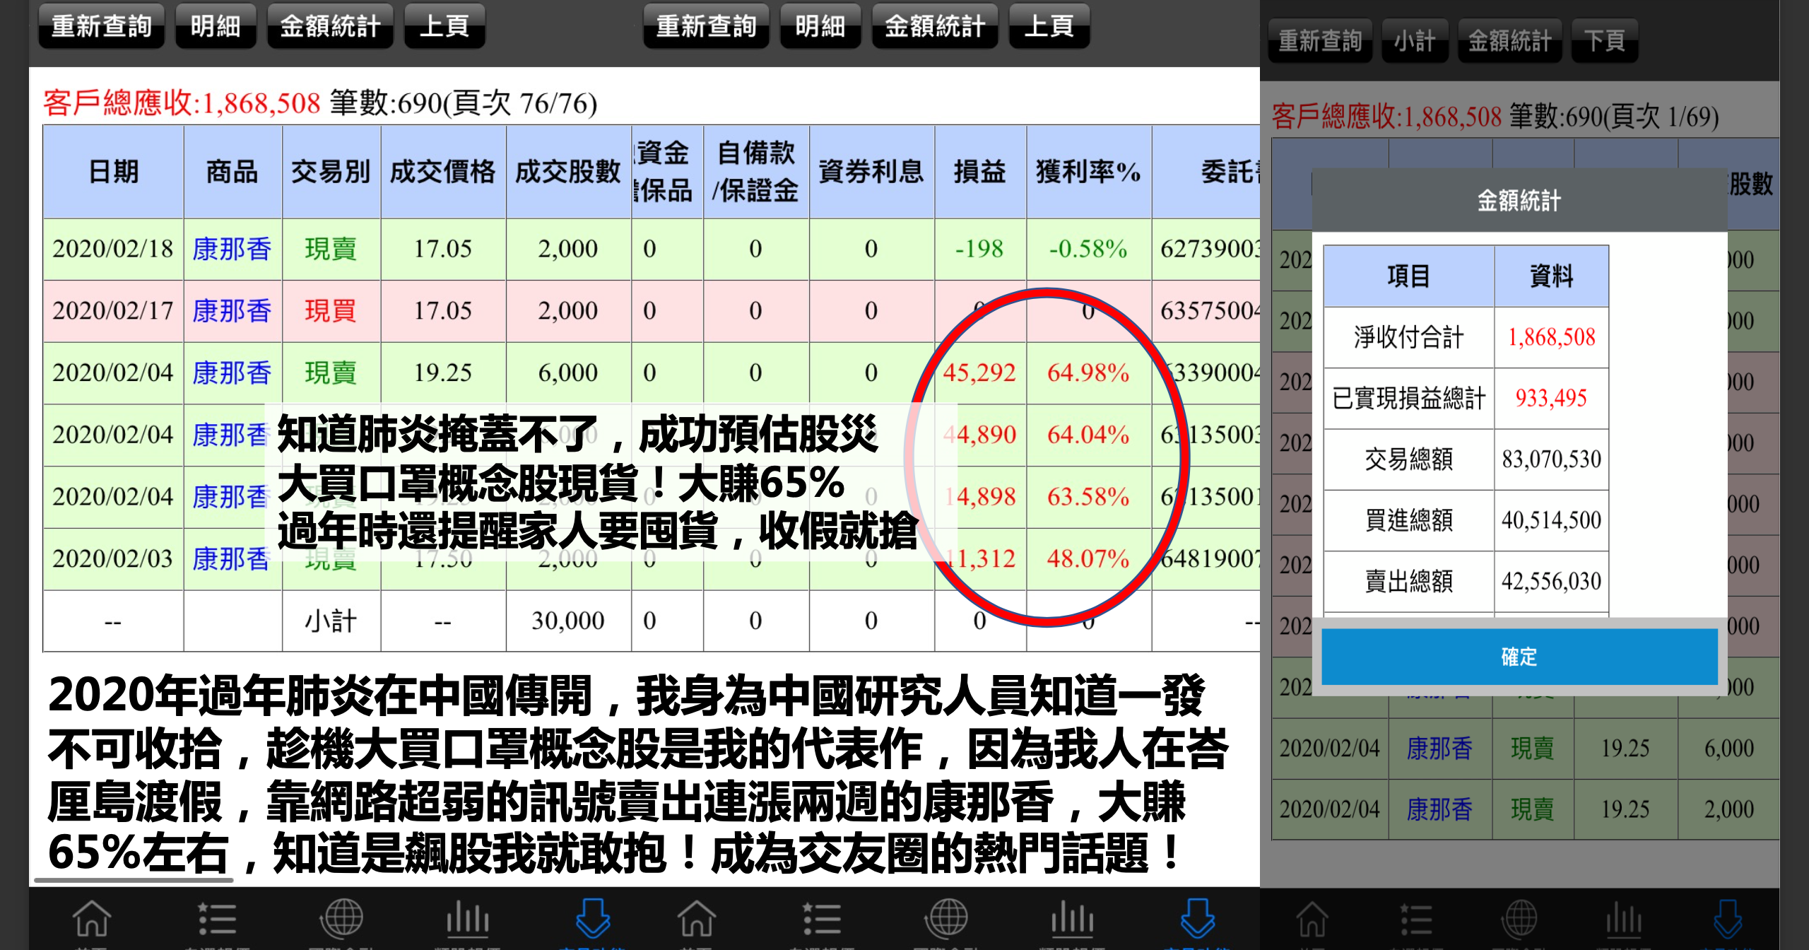Viewport: 1809px width, 950px height.
Task: Select the 淨收付合計 value 1,868,508 in the dialog
Action: [x=1552, y=337]
